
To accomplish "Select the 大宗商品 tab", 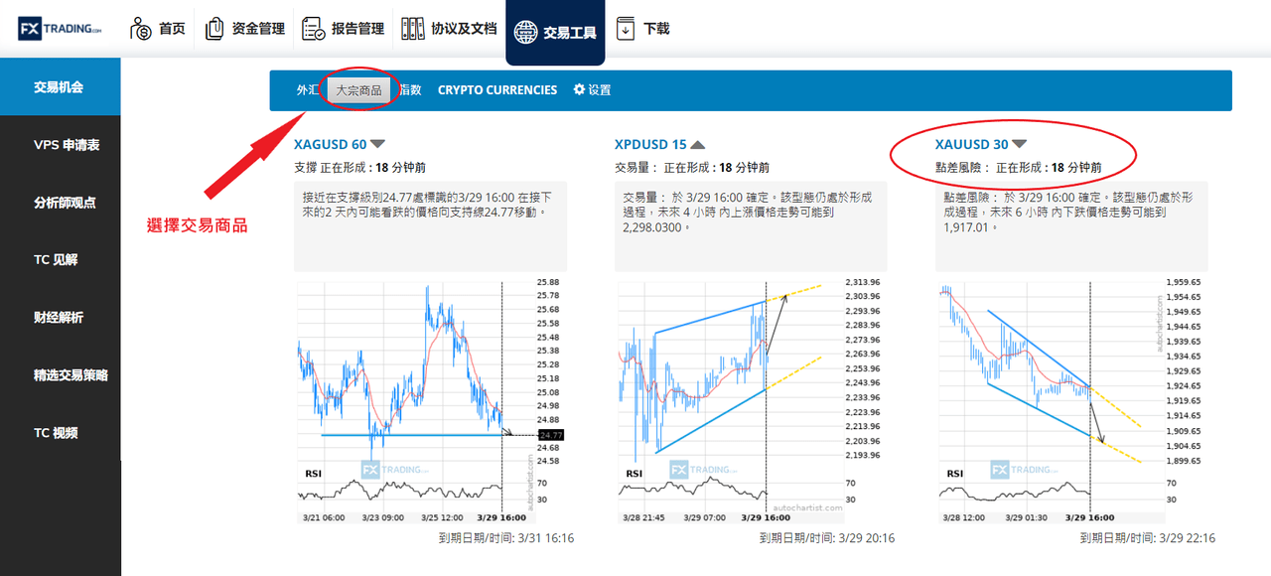I will [358, 89].
